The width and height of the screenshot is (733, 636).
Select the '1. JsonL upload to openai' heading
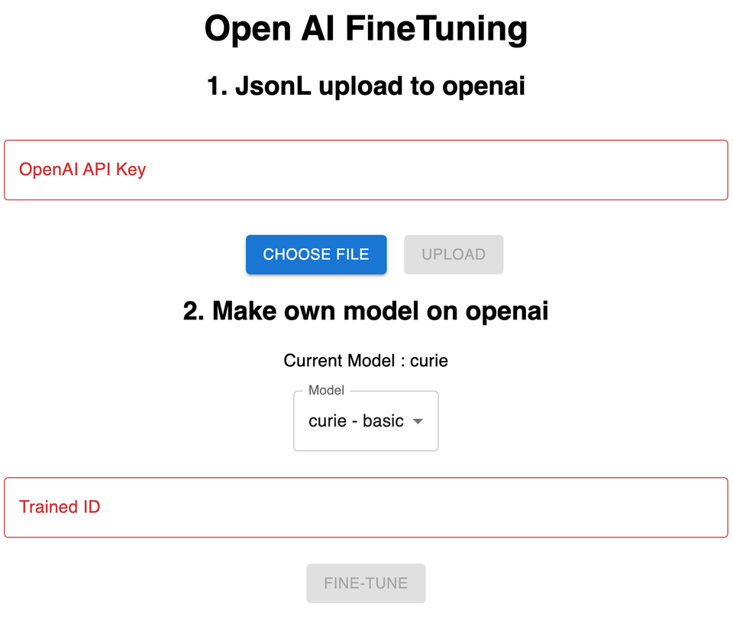click(x=366, y=86)
